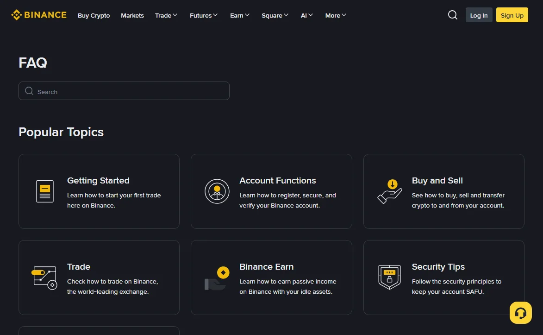The image size is (543, 335).
Task: Open the Binance Earn topic title
Action: tap(267, 267)
